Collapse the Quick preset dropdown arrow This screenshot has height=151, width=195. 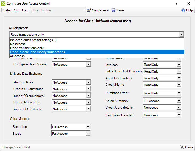pyautogui.click(x=181, y=34)
